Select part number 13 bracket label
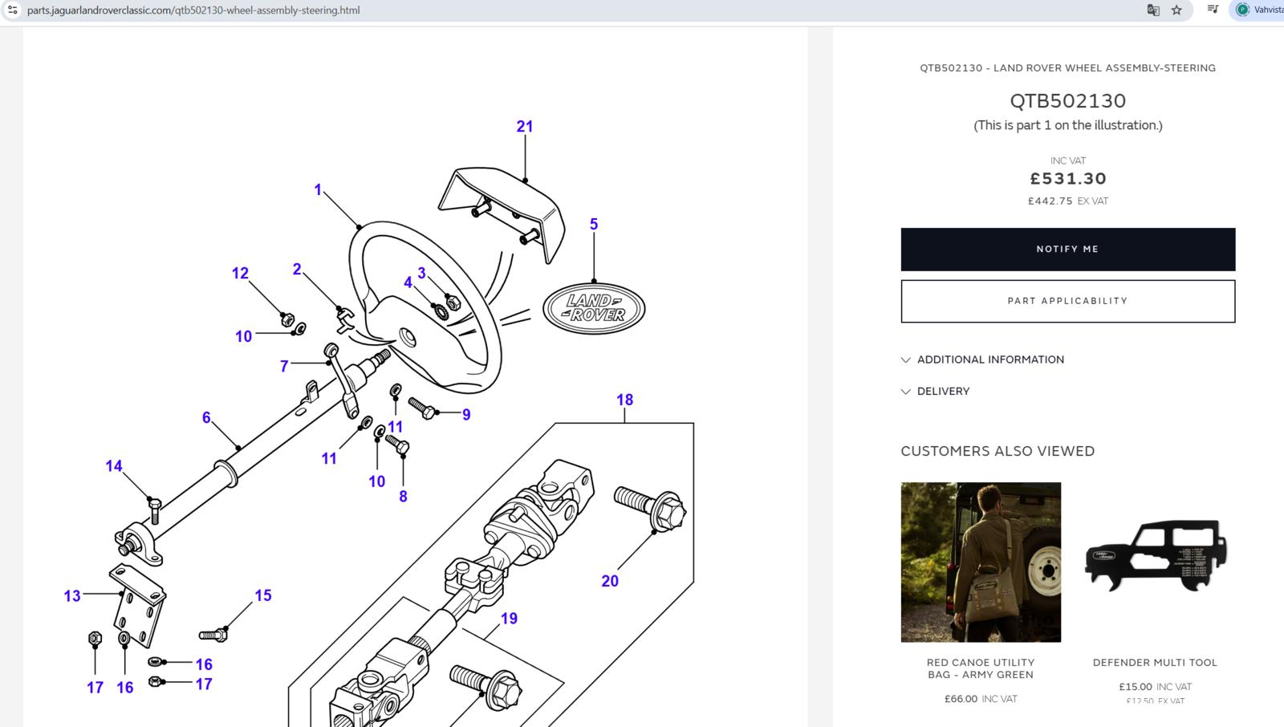 point(72,596)
